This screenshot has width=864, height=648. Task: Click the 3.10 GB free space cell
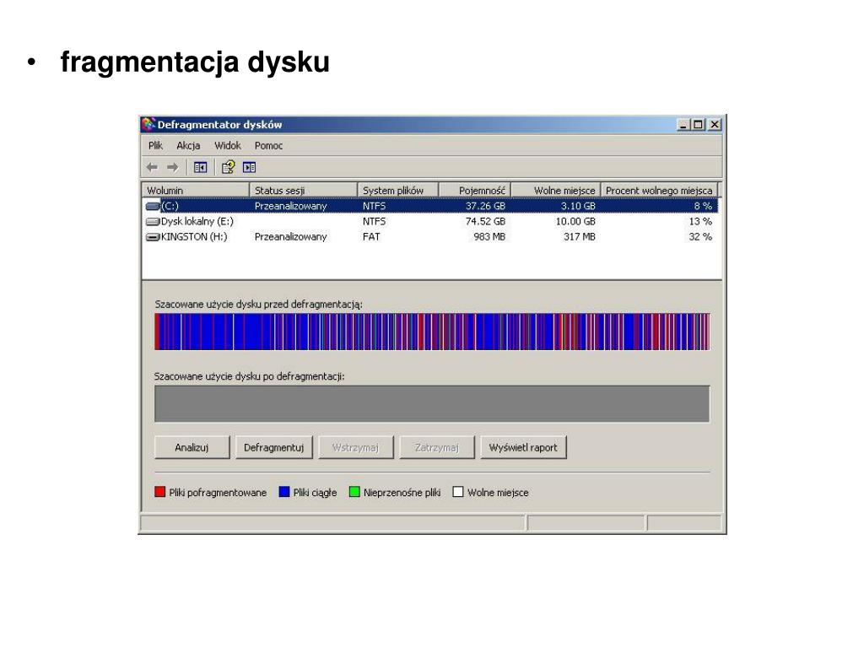tap(578, 206)
